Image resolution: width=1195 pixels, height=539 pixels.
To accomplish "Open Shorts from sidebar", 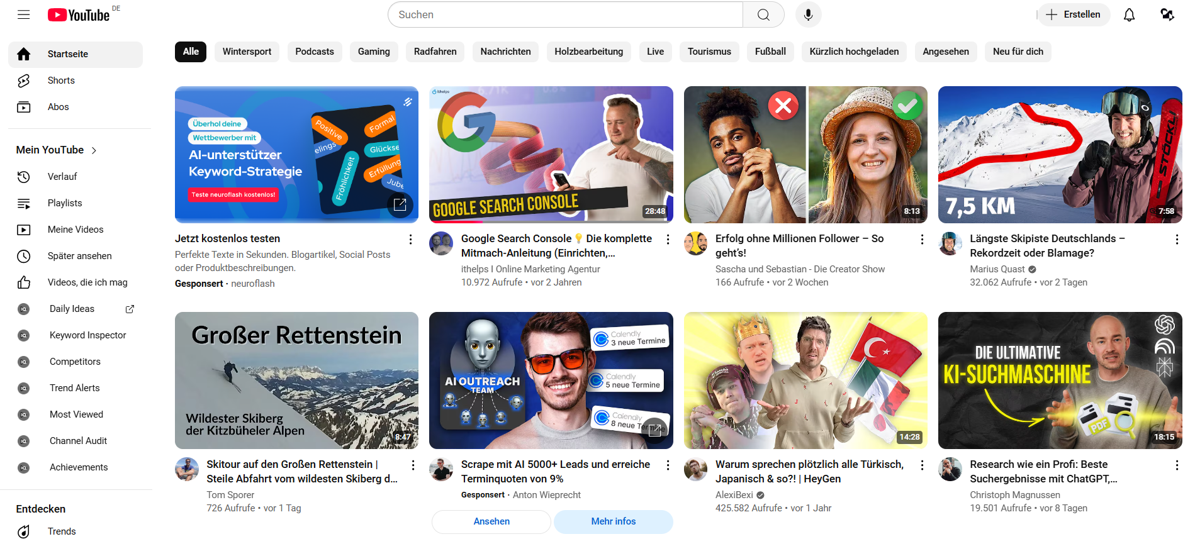I will tap(76, 81).
